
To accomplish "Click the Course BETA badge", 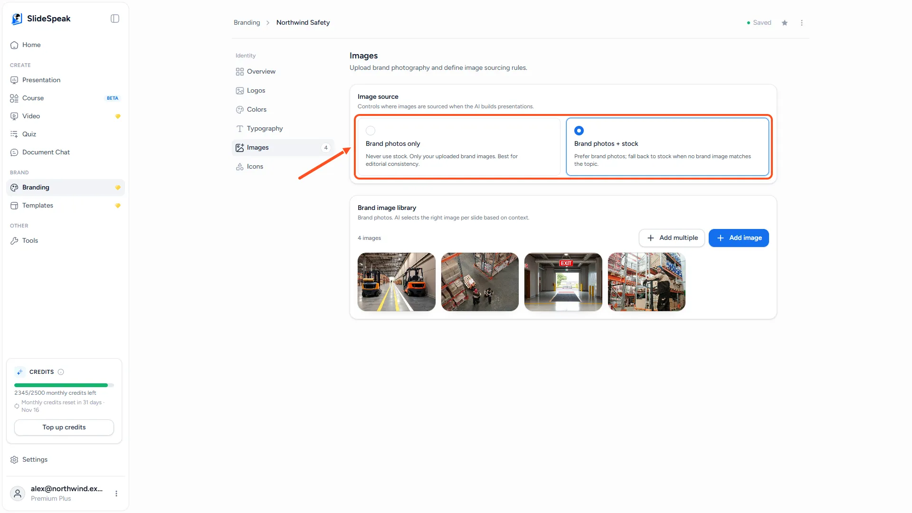I will click(113, 98).
